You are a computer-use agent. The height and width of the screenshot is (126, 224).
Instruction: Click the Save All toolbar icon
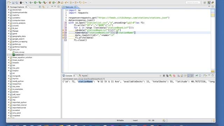coord(17,2)
